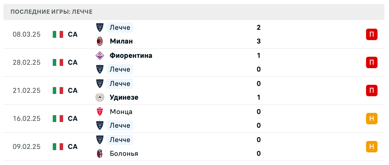The height and width of the screenshot is (165, 389).
Task: Select the Bologna club crest
Action: pyautogui.click(x=100, y=153)
